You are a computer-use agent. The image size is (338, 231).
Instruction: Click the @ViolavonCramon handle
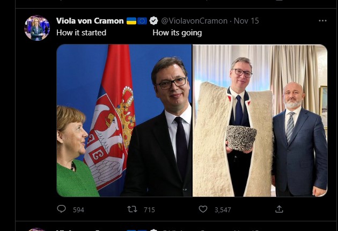tap(194, 21)
